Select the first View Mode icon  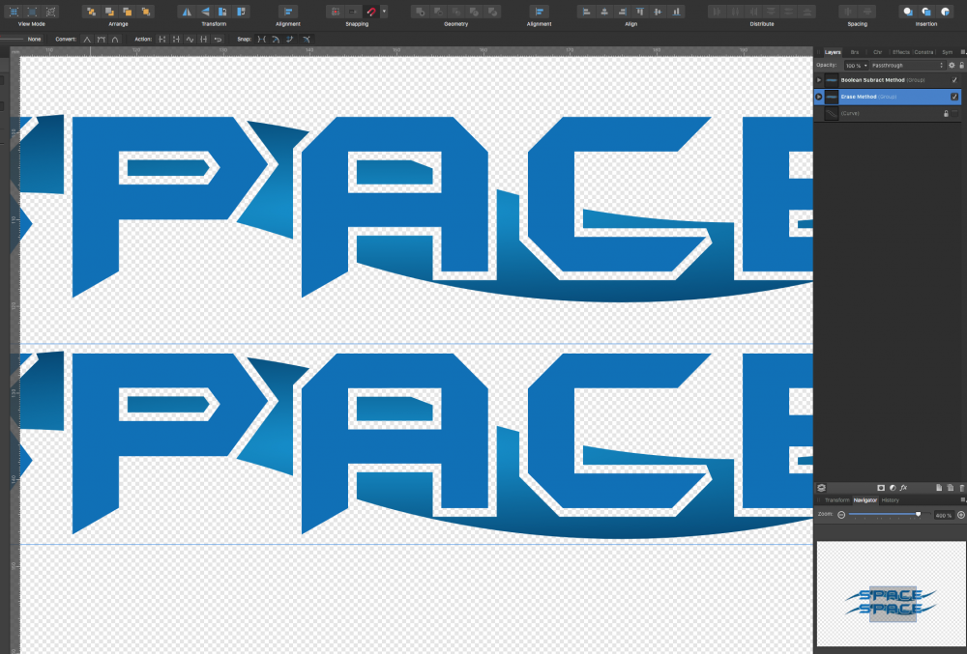pyautogui.click(x=14, y=12)
